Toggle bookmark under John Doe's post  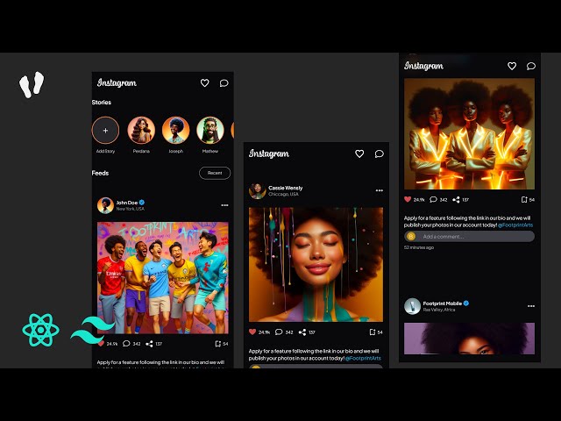217,344
